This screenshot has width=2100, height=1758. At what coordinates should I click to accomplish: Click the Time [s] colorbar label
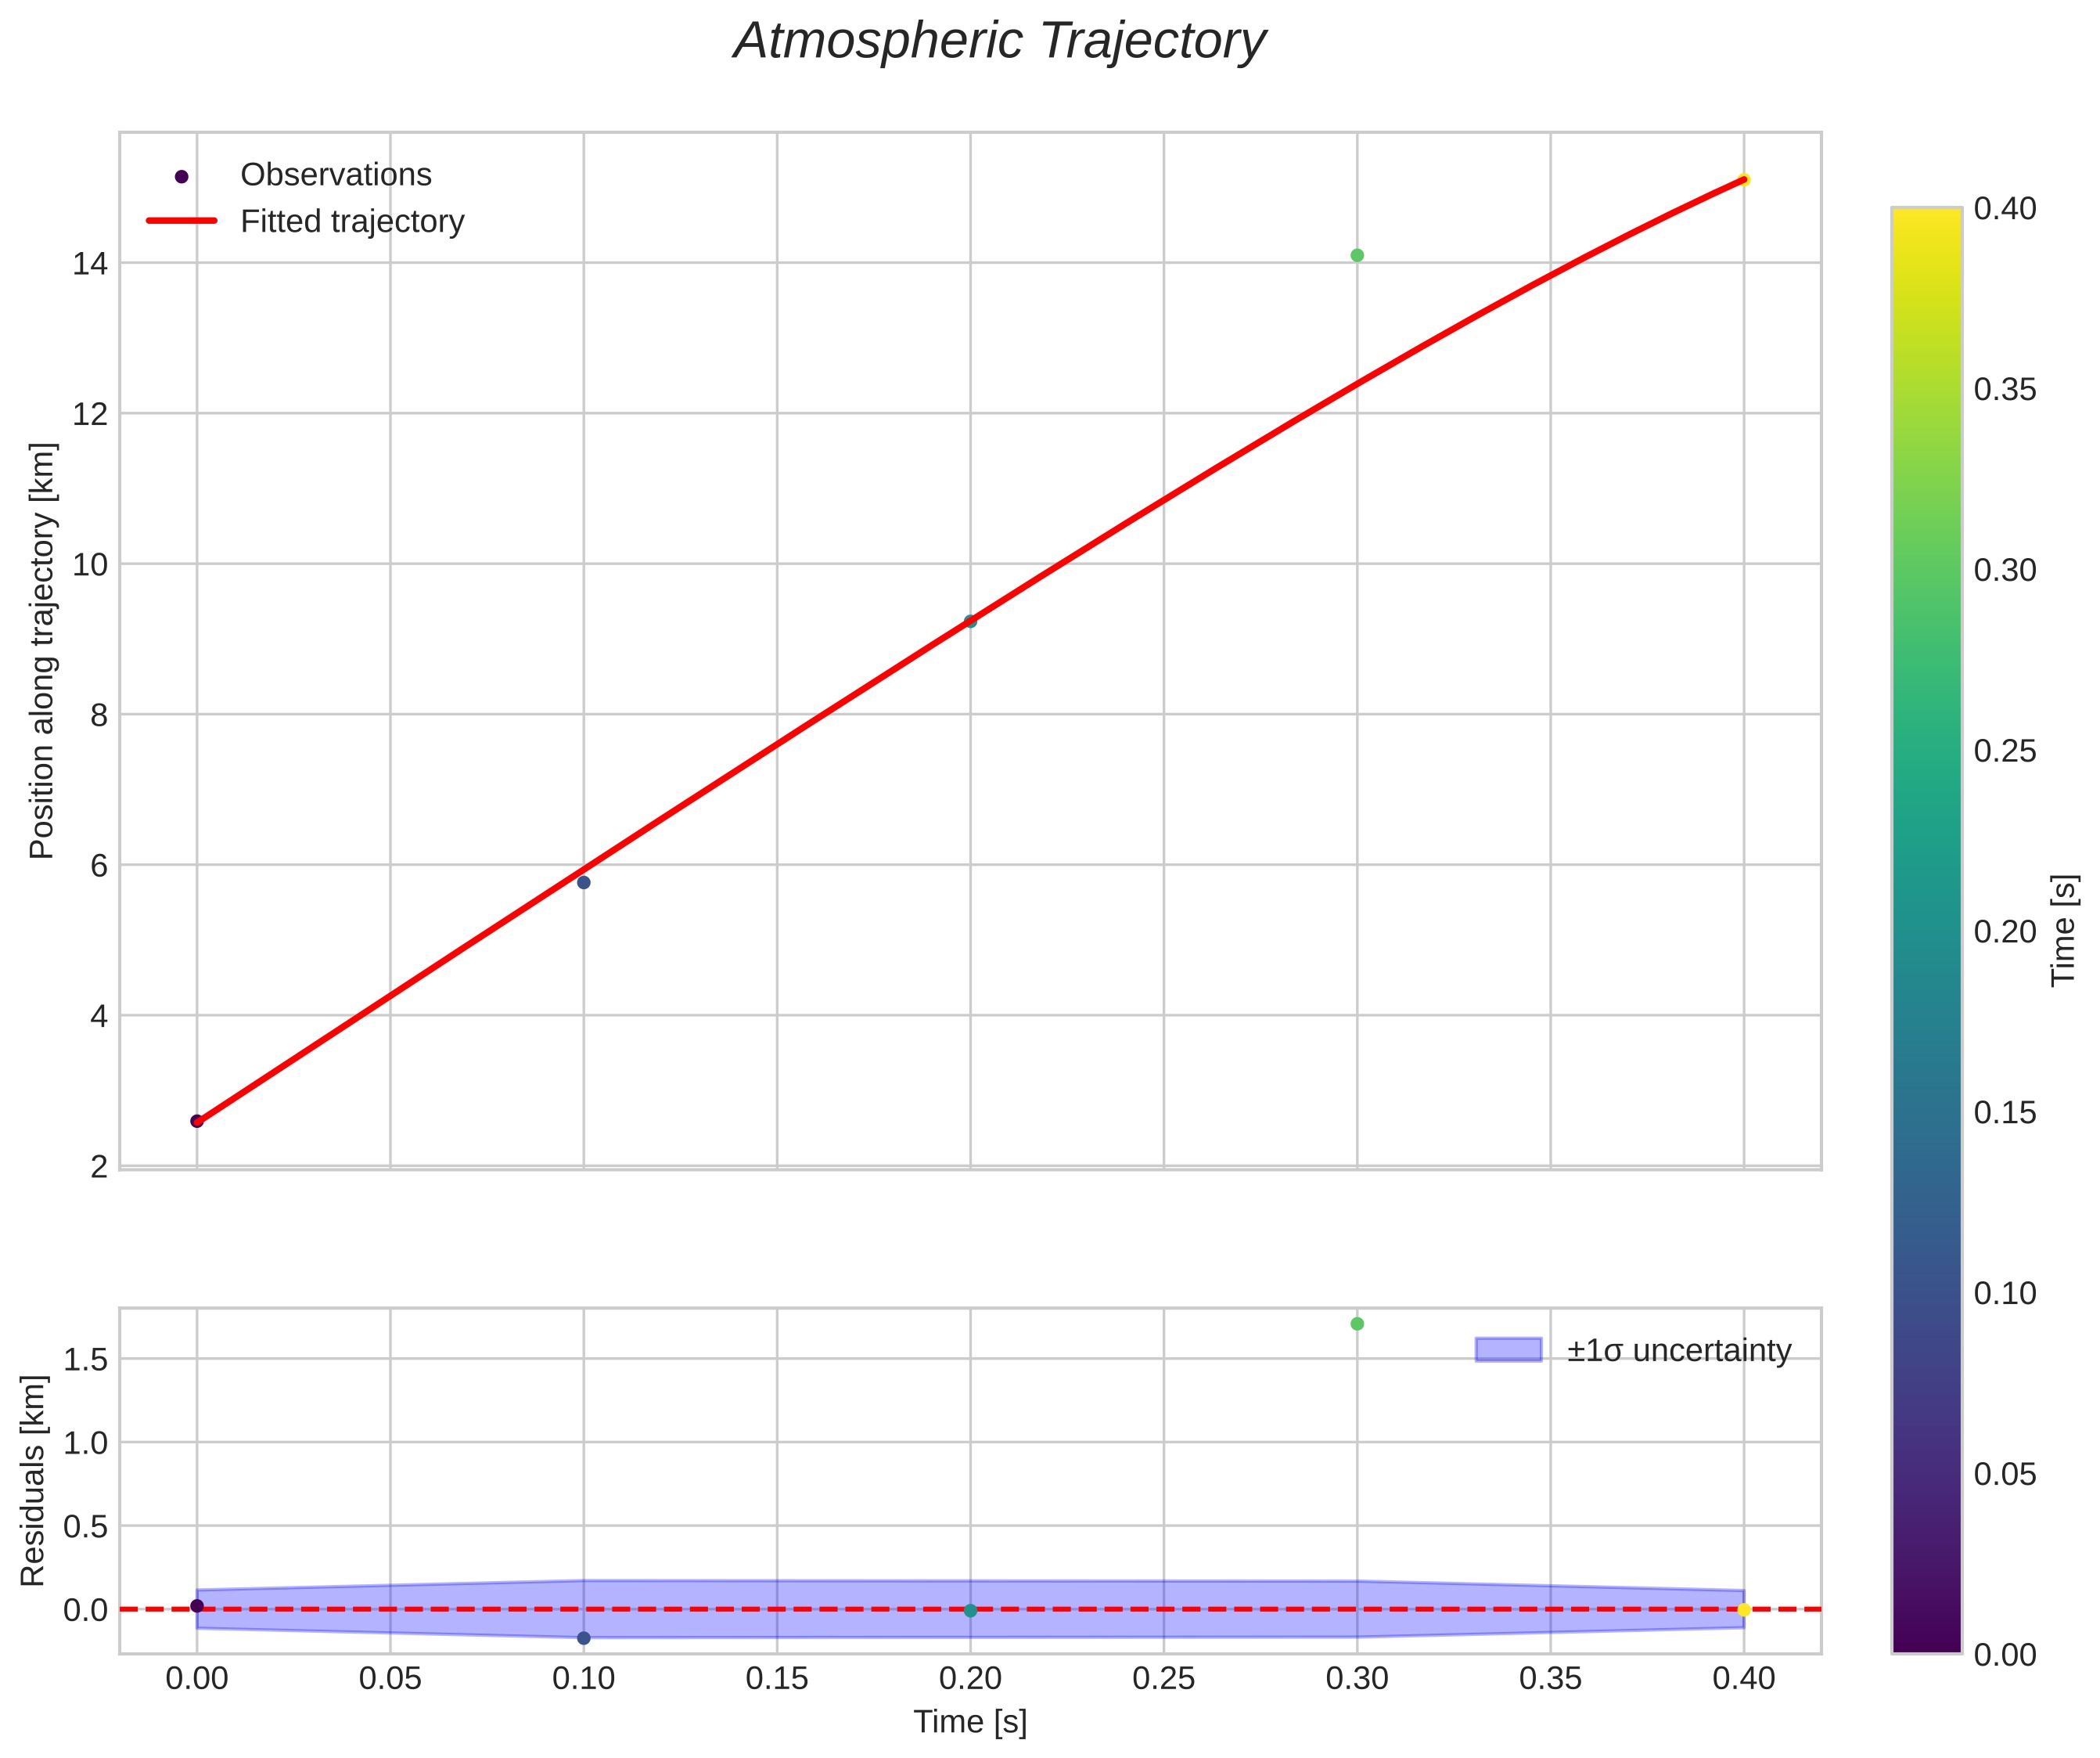[x=2063, y=930]
